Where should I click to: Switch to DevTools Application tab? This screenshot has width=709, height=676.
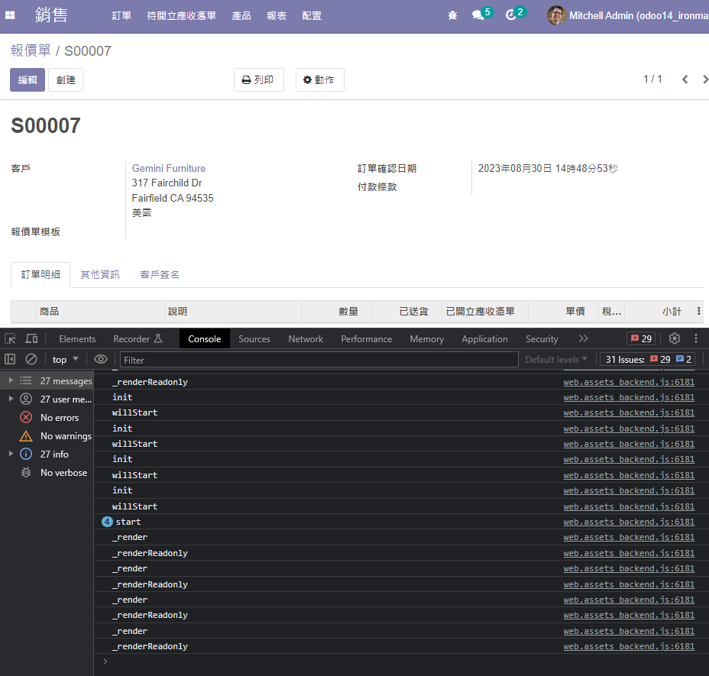click(484, 338)
